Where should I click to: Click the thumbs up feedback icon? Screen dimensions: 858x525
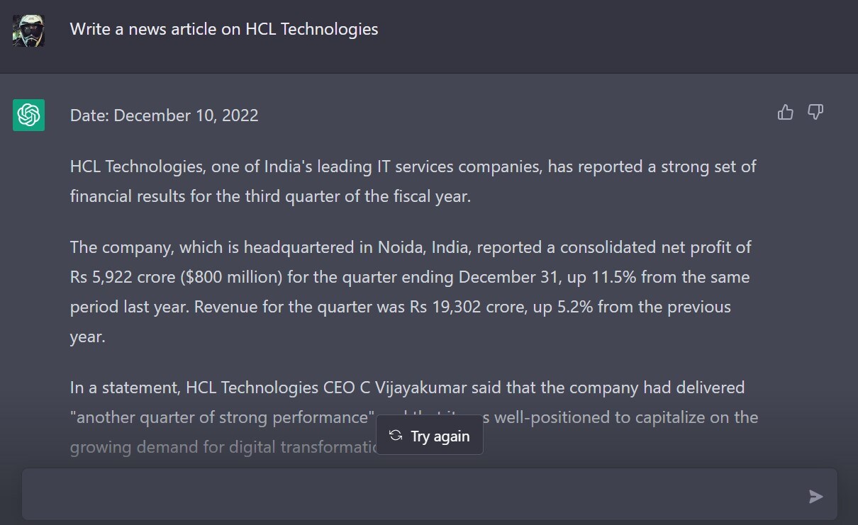pos(785,113)
